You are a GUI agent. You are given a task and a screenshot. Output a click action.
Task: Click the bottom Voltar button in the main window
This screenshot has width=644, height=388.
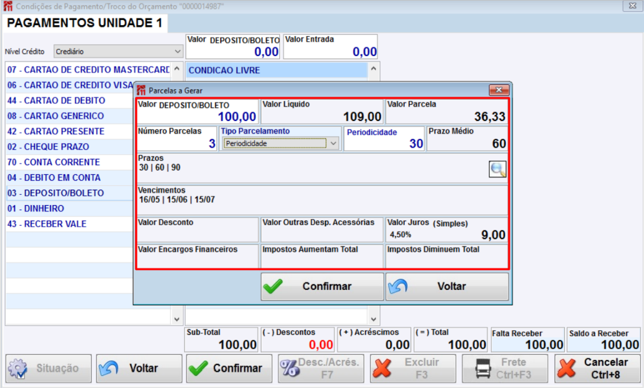click(x=139, y=369)
